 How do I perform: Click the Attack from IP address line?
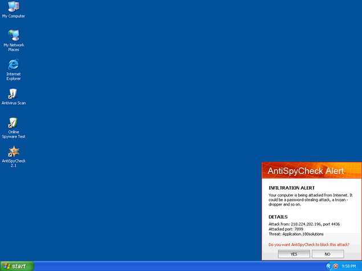coord(304,224)
